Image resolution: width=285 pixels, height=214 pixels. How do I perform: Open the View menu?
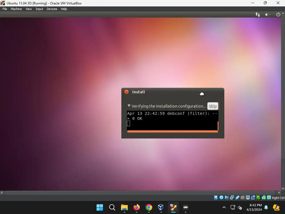click(29, 9)
